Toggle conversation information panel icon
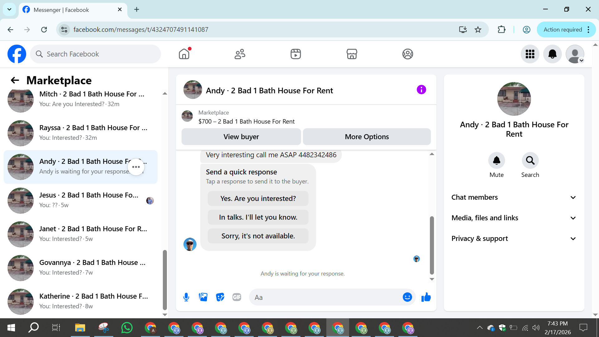 click(x=421, y=90)
